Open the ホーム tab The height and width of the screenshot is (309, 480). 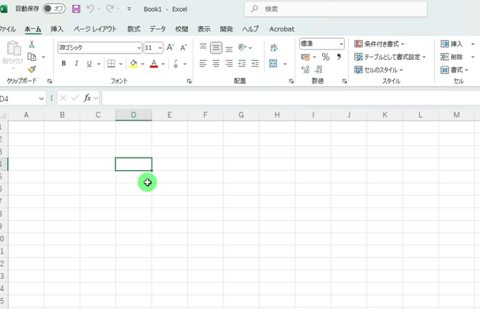32,29
